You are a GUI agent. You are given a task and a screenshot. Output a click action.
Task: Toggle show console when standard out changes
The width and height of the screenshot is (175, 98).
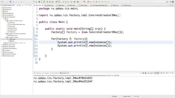[156, 73]
